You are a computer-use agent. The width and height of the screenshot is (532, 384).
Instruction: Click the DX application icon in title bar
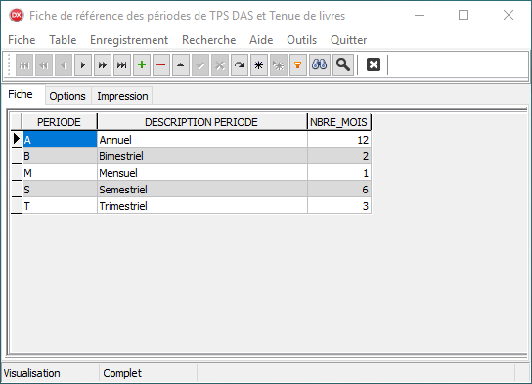(x=17, y=16)
